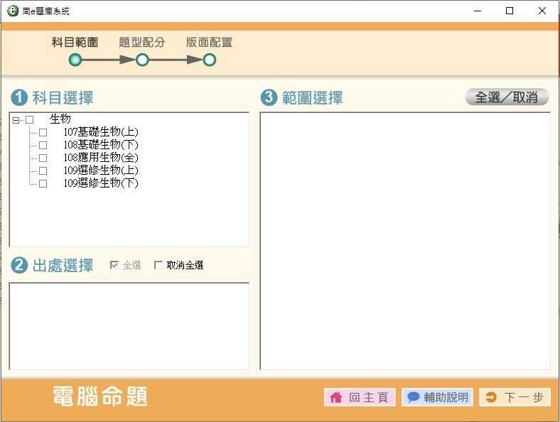Screen dimensions: 560x422
Task: Click the app logo icon in title bar
Action: [13, 11]
